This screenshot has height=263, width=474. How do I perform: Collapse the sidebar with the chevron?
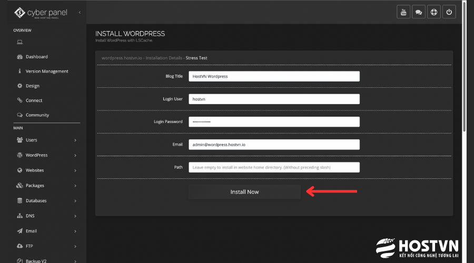coord(80,13)
